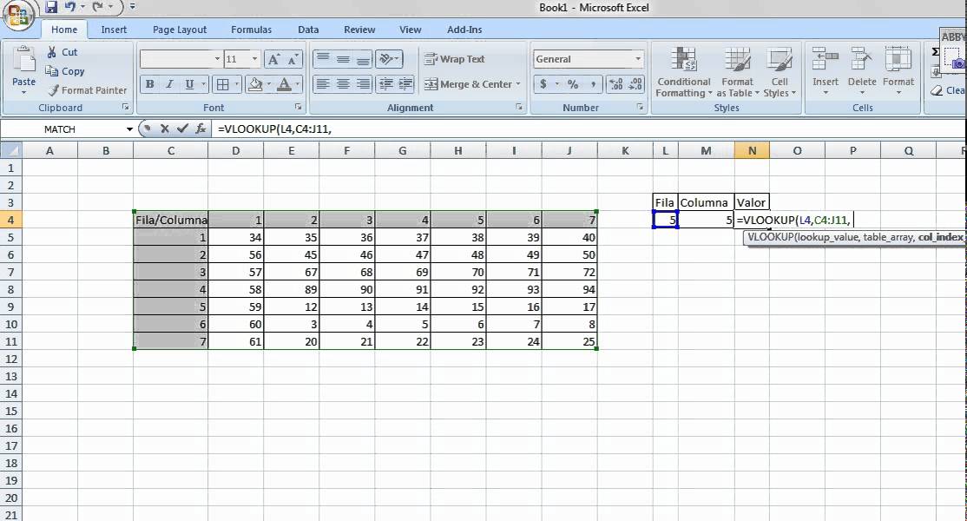Decrease cell indent
The image size is (967, 521).
point(385,84)
